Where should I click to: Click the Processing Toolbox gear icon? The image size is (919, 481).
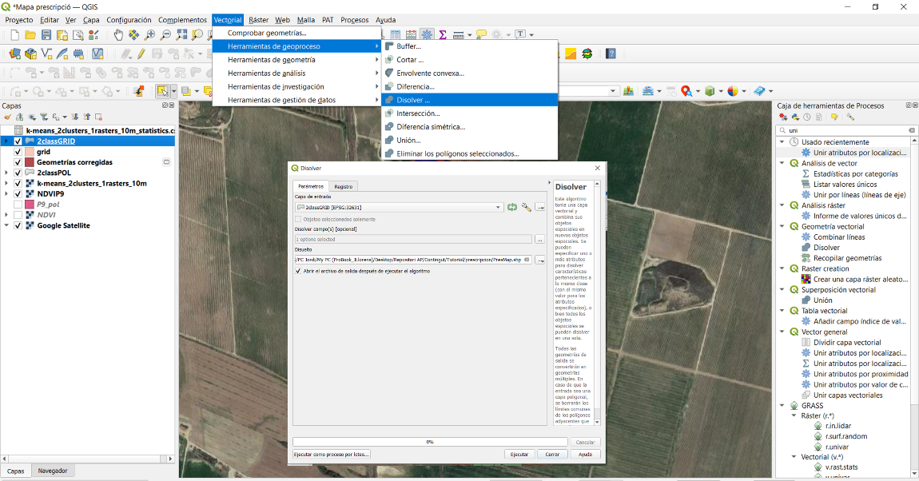click(427, 35)
